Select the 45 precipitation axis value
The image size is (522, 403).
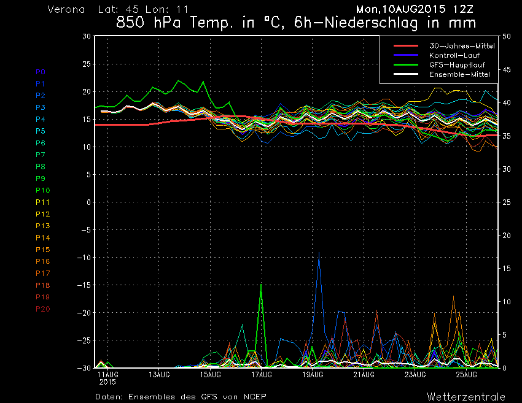tap(507, 70)
